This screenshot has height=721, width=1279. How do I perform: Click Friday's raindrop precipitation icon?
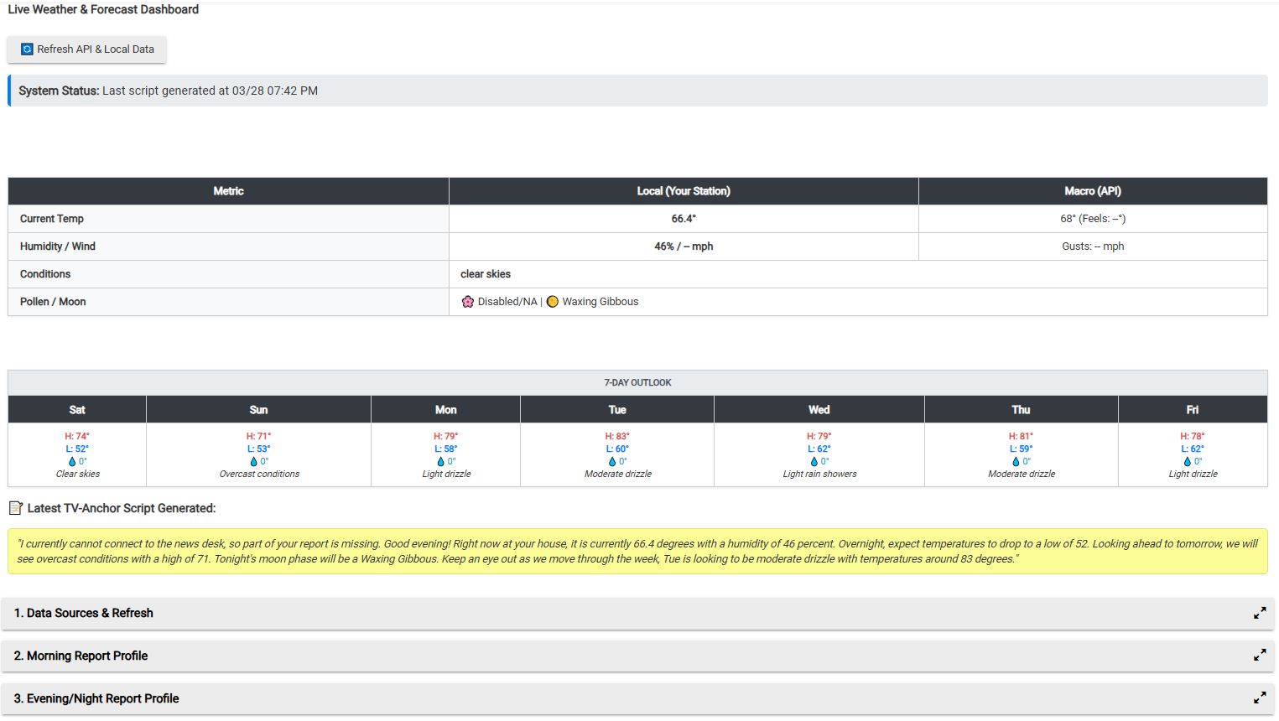tap(1187, 462)
